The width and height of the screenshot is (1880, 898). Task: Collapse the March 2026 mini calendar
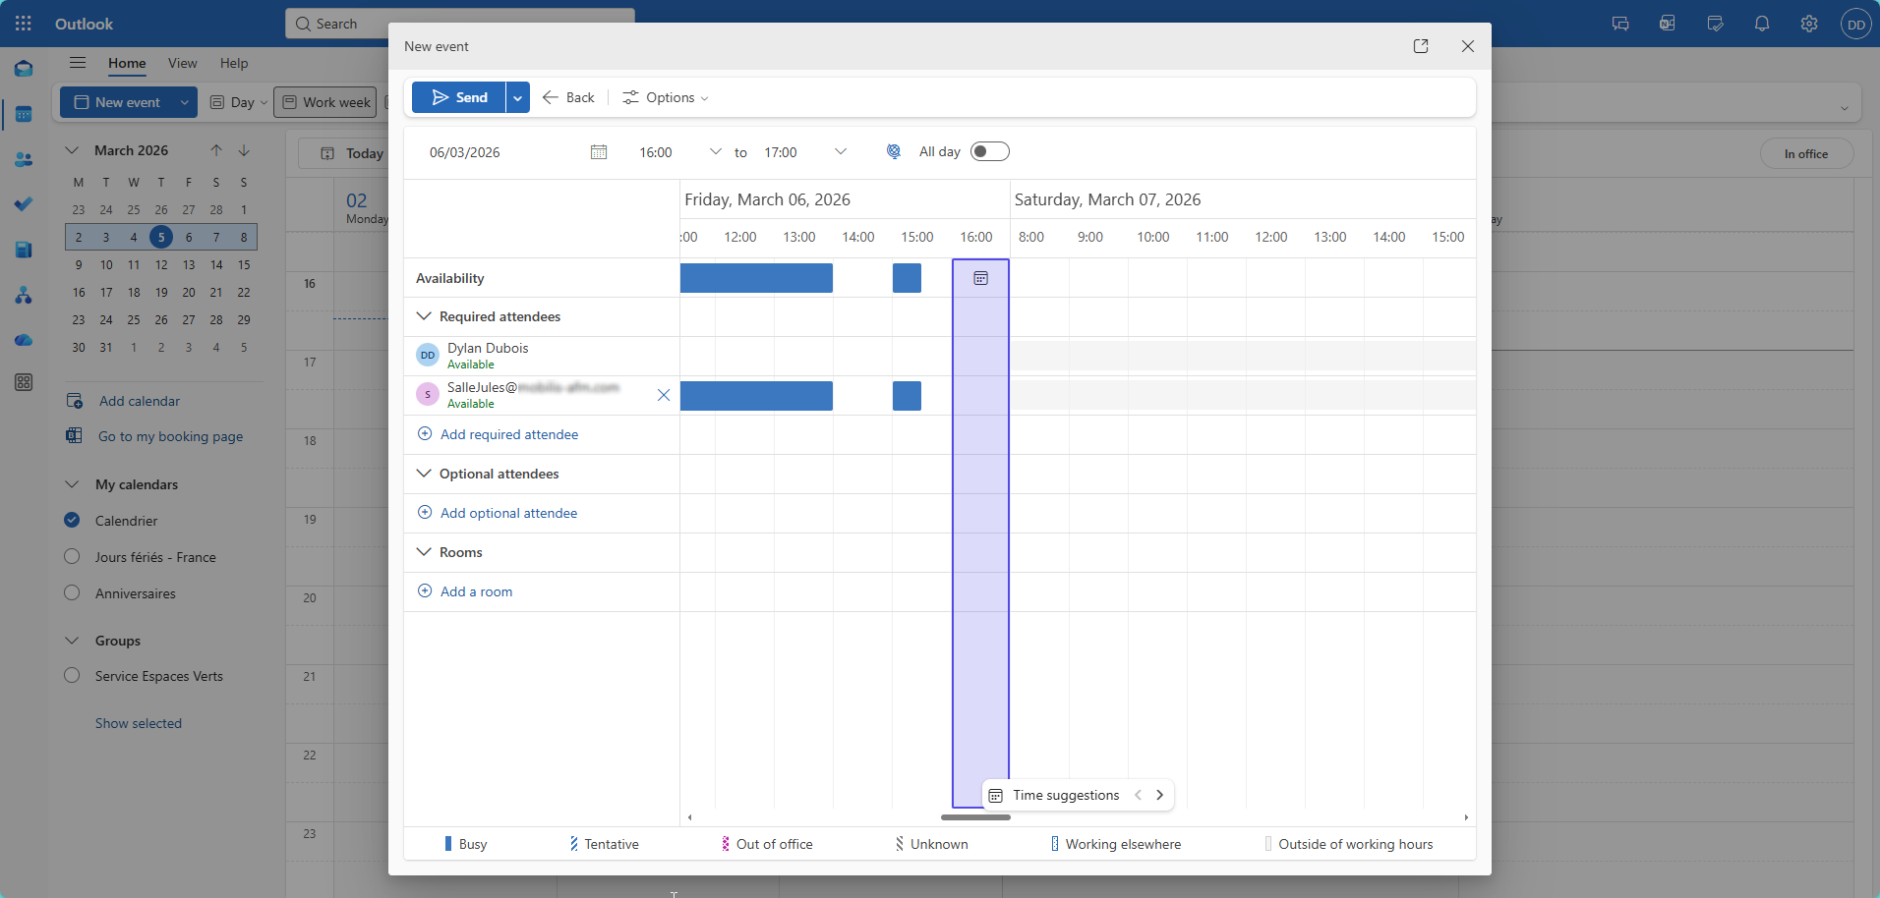tap(72, 150)
